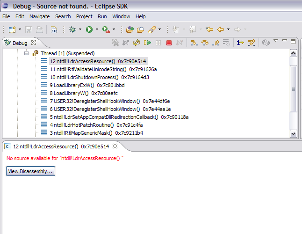302x234 pixels.
Task: Click the second open-folder toolbar icon
Action: click(x=141, y=29)
